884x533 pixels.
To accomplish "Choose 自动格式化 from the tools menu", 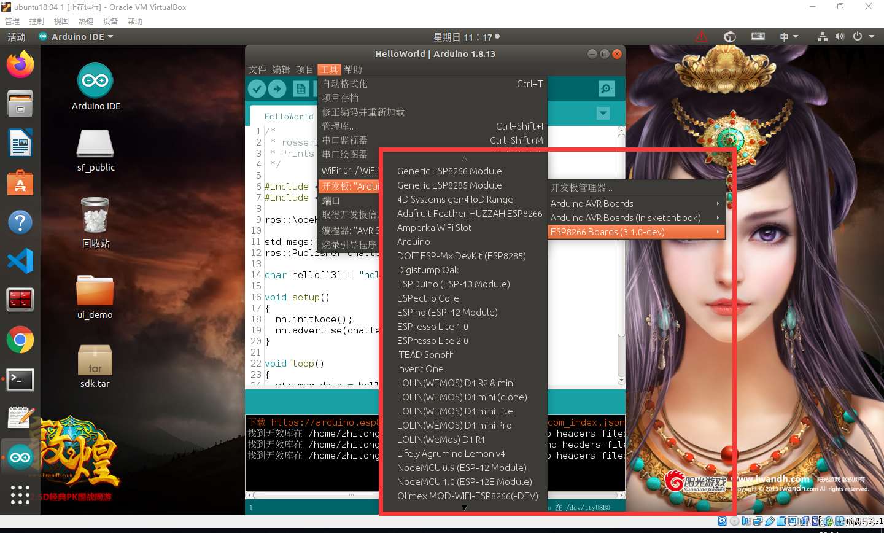I will pos(433,84).
